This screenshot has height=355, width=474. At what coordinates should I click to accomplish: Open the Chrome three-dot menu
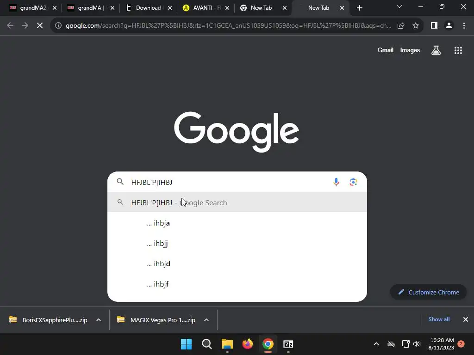(464, 26)
